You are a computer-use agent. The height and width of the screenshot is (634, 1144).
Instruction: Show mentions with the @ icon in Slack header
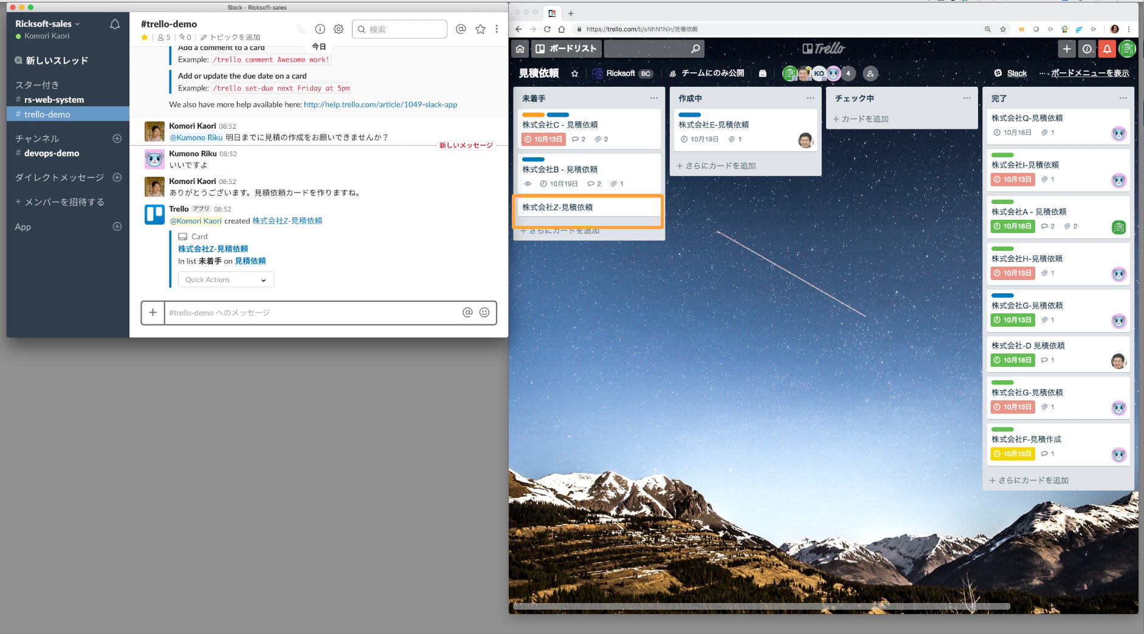pyautogui.click(x=461, y=29)
